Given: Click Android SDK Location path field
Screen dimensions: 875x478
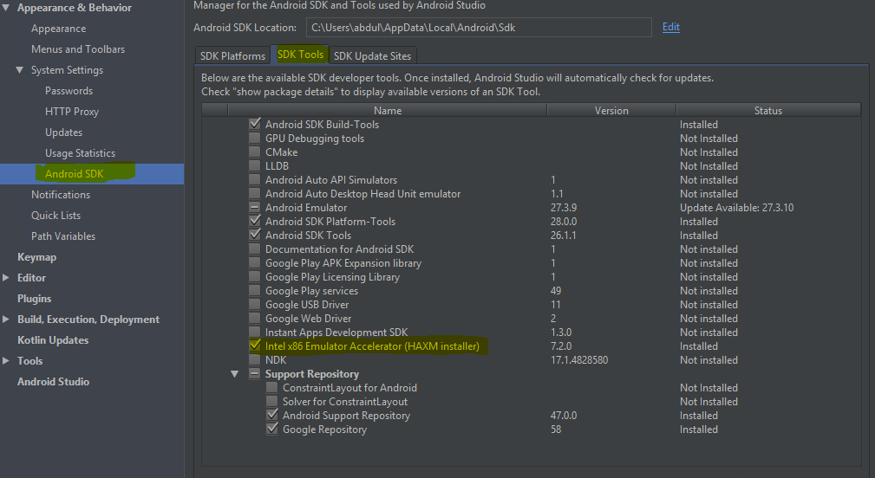Looking at the screenshot, I should [x=479, y=28].
